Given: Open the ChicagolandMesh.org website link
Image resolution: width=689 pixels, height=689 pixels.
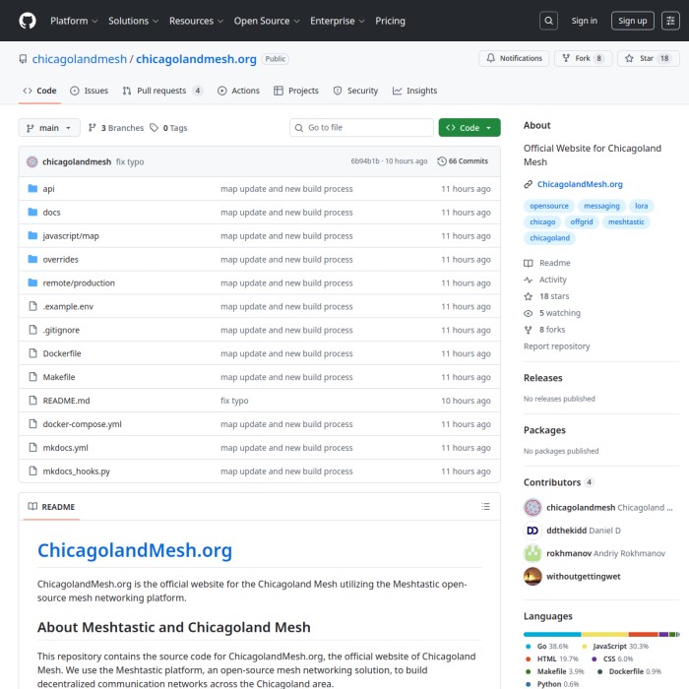Looking at the screenshot, I should pos(579,184).
